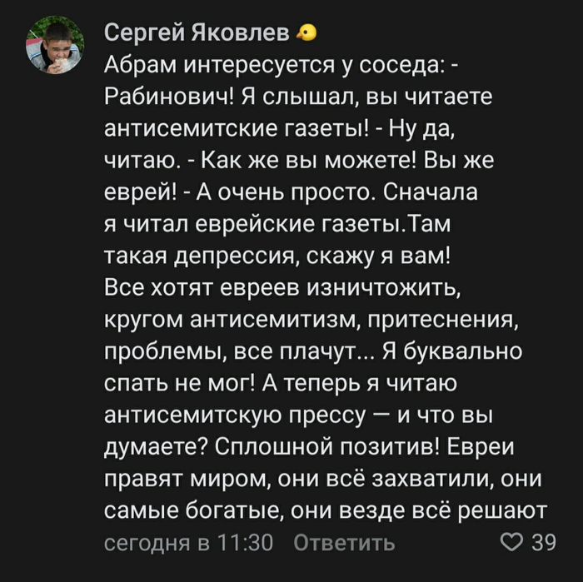Viewport: 583px width, 582px height.
Task: Click the chick emoji badge beside the name
Action: click(x=307, y=34)
